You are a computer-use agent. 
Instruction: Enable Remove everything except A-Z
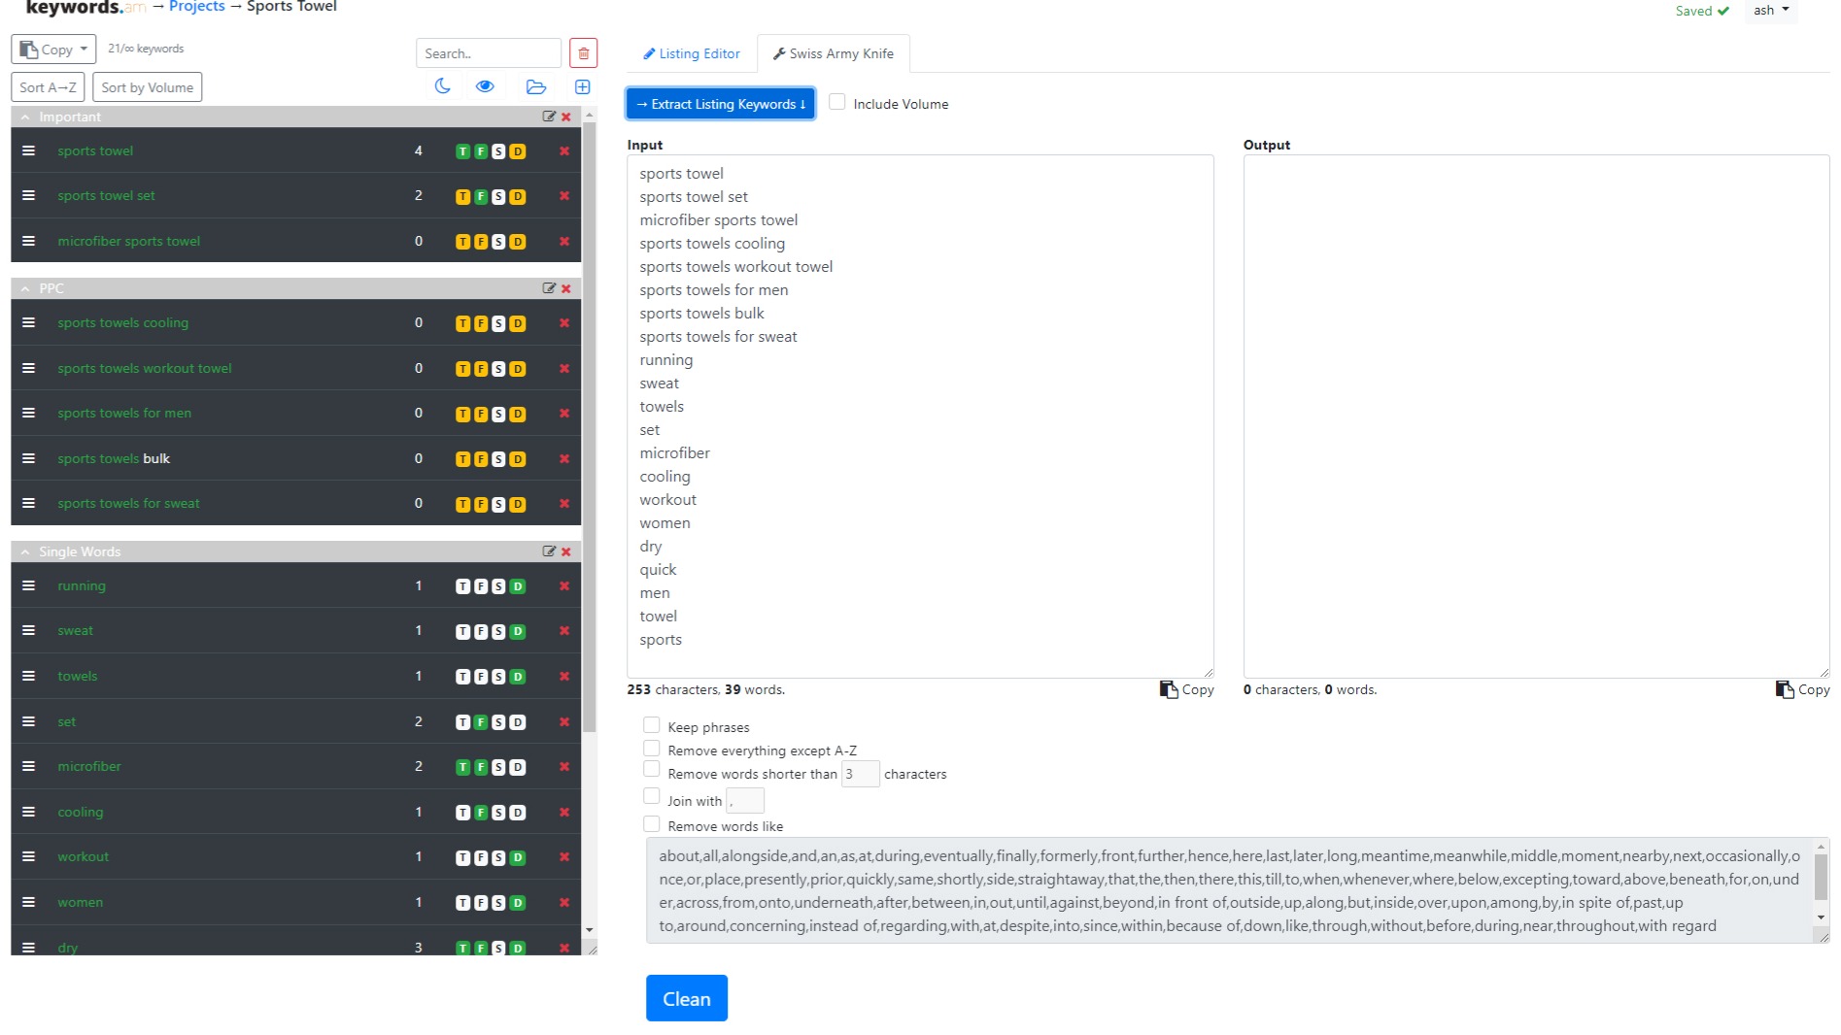[x=651, y=749]
